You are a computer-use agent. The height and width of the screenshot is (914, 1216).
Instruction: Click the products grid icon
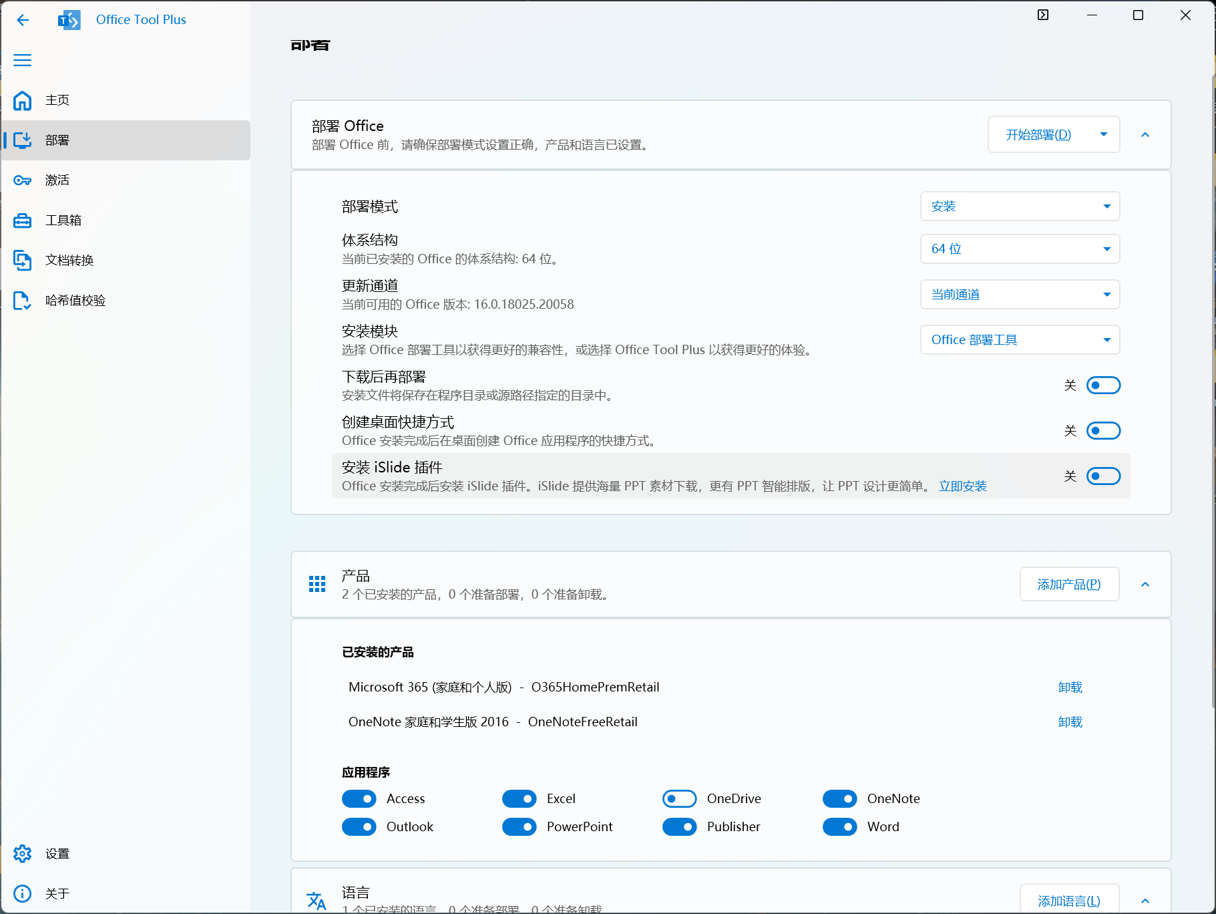317,584
